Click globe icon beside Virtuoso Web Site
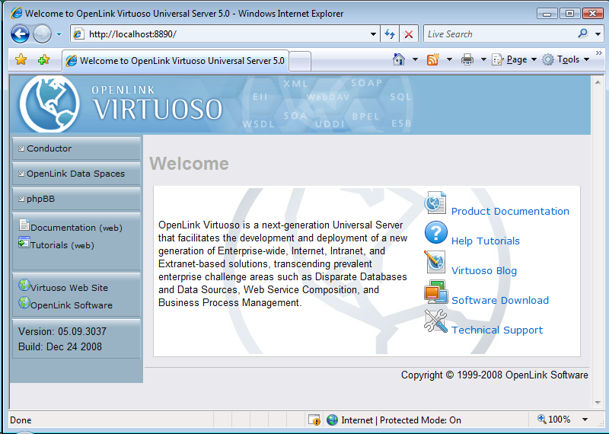This screenshot has width=609, height=434. [x=24, y=286]
